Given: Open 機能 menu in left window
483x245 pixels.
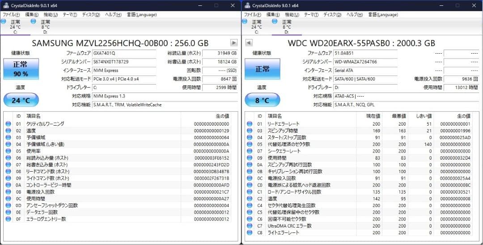Looking at the screenshot, I should click(51, 14).
